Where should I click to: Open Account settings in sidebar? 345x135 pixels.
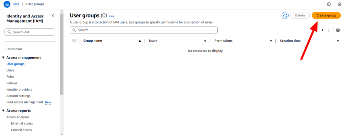tap(19, 96)
